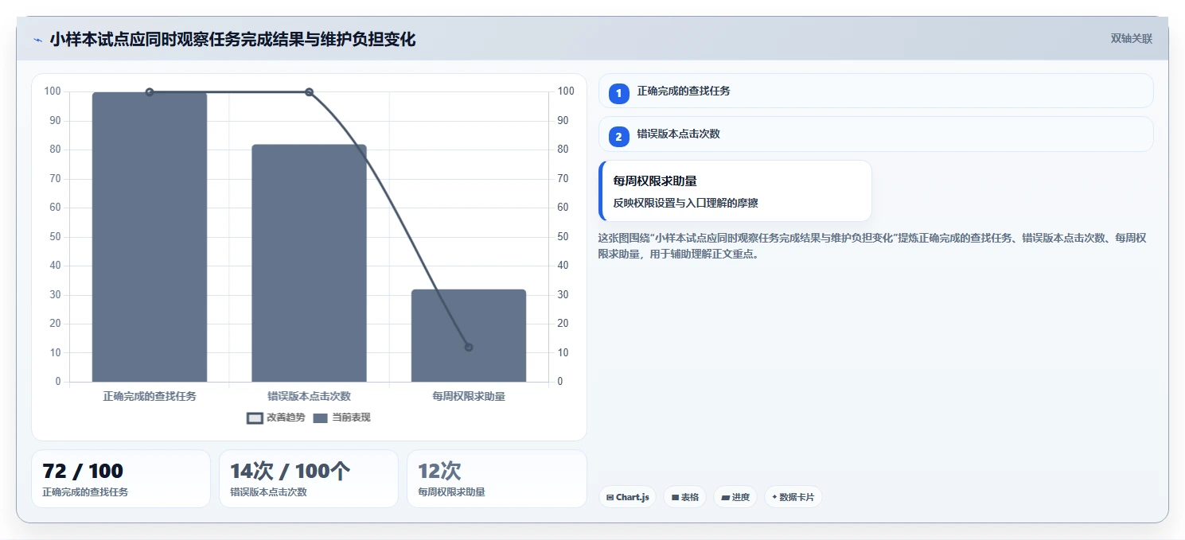Click the trend line point above first bar

pyautogui.click(x=150, y=92)
